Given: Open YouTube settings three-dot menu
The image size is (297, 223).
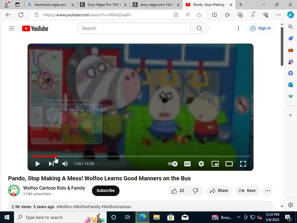Looking at the screenshot, I should pyautogui.click(x=238, y=28).
